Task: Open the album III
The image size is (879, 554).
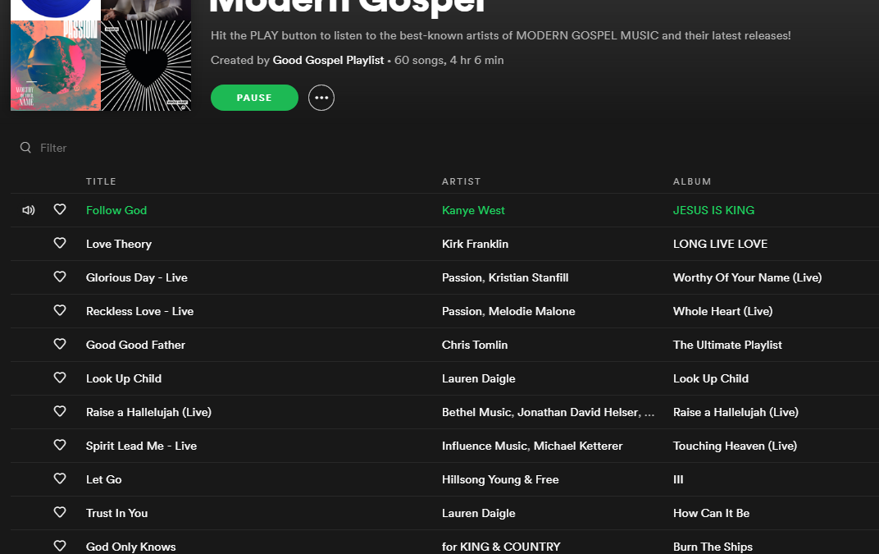Action: click(x=678, y=479)
